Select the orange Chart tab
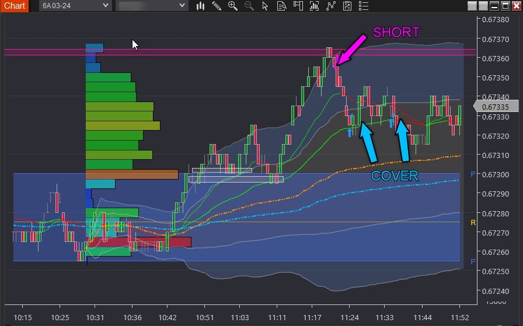The height and width of the screenshot is (326, 523). (x=15, y=6)
